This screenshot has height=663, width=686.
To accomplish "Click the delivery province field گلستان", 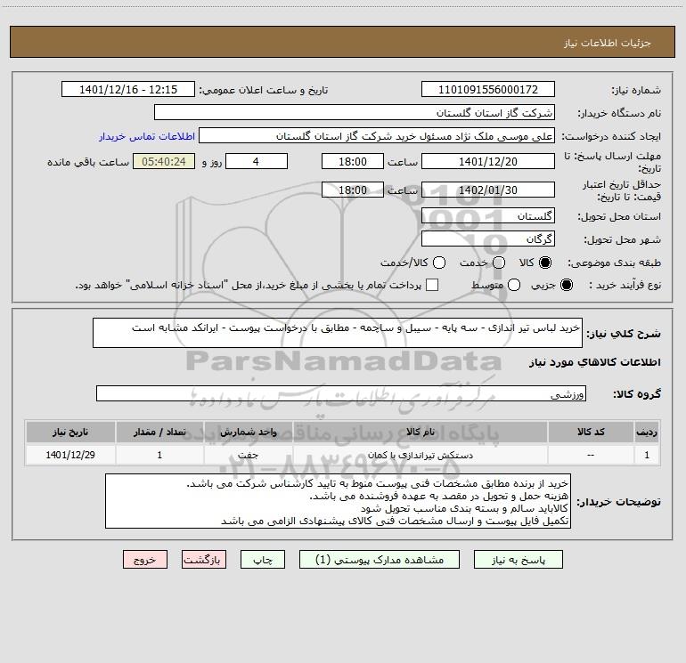I will (488, 215).
